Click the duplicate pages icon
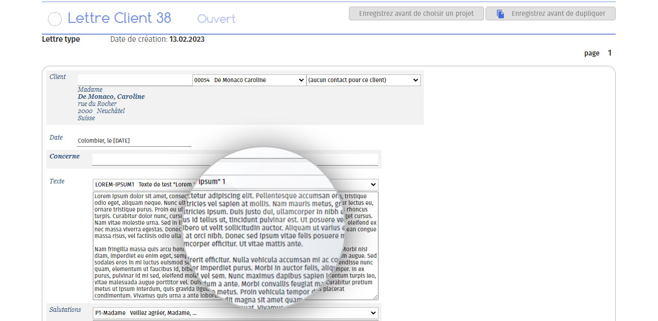 500,14
